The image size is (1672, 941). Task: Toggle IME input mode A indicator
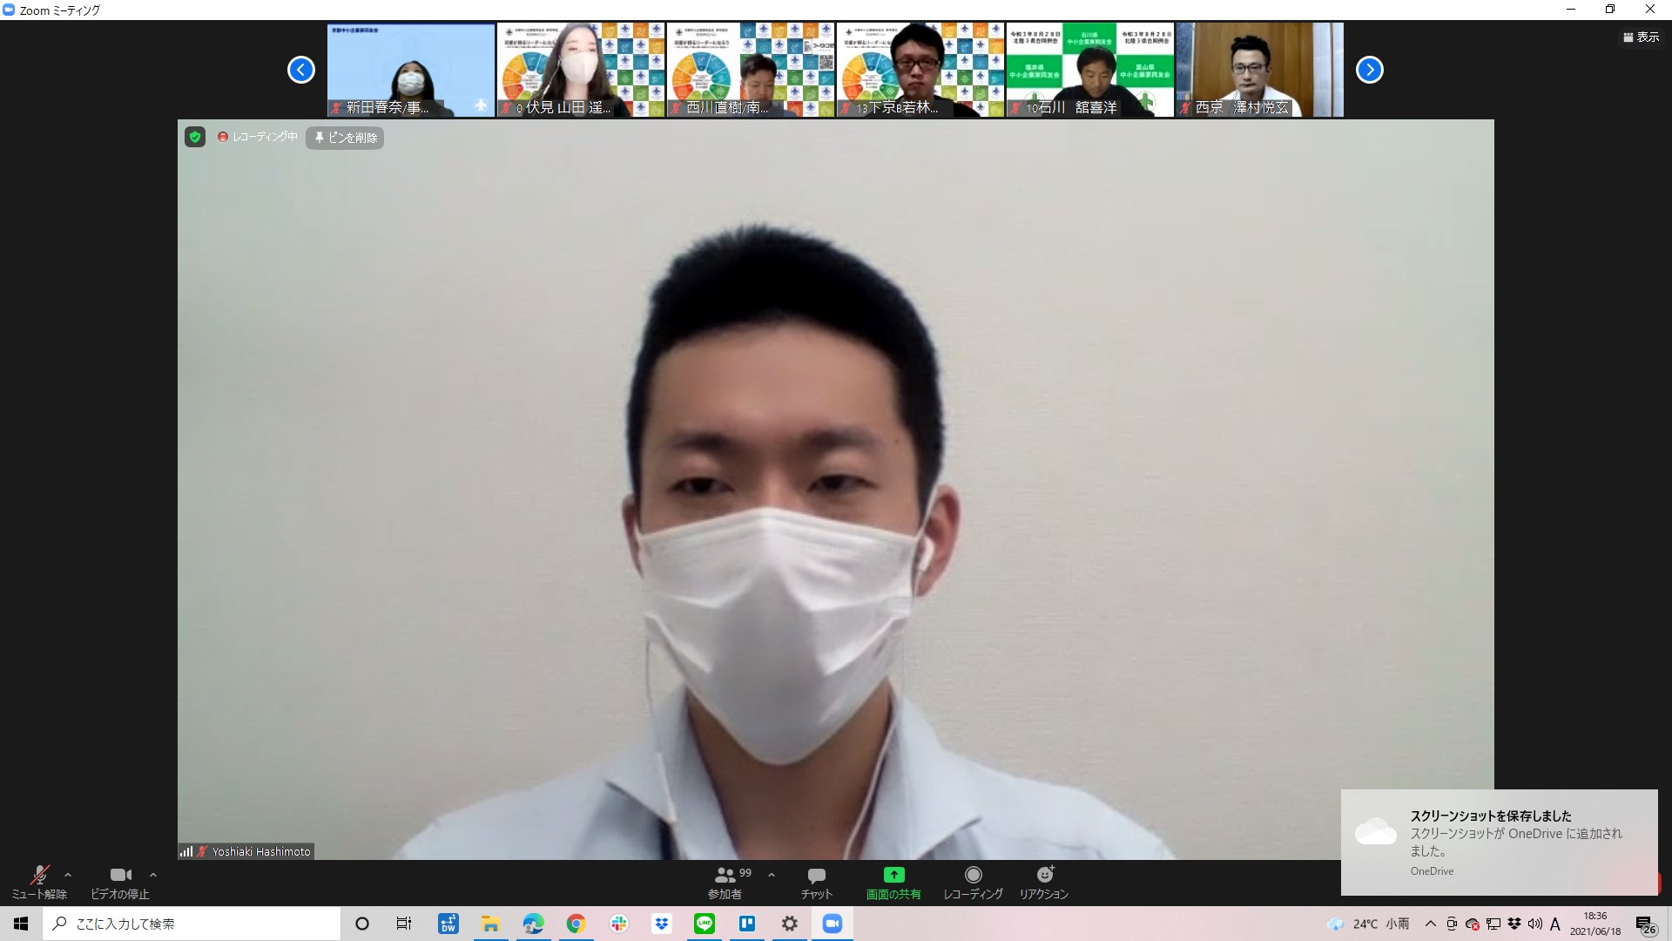(1555, 924)
